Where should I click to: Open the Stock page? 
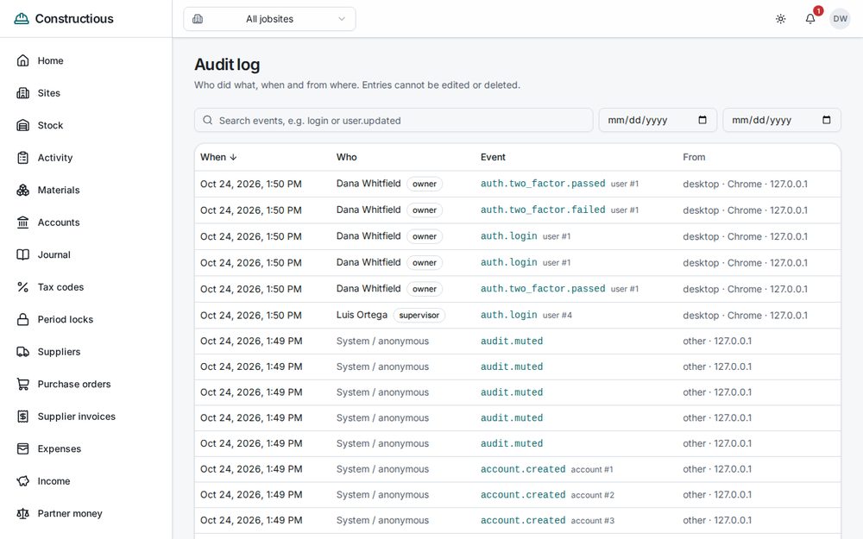(85, 125)
